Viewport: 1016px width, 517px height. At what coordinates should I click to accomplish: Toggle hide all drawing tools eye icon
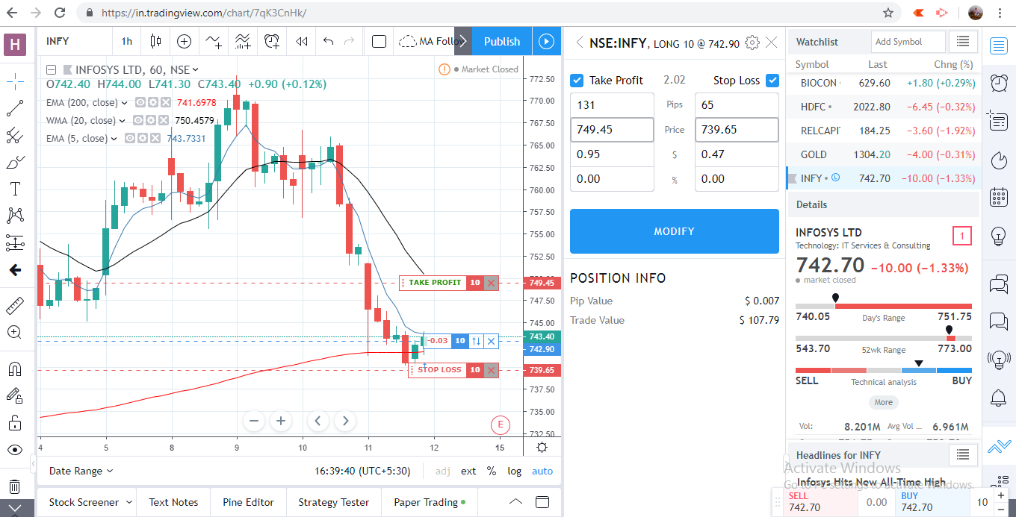[x=14, y=450]
